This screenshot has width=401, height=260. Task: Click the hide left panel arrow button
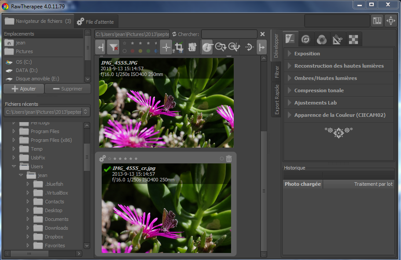[100, 47]
